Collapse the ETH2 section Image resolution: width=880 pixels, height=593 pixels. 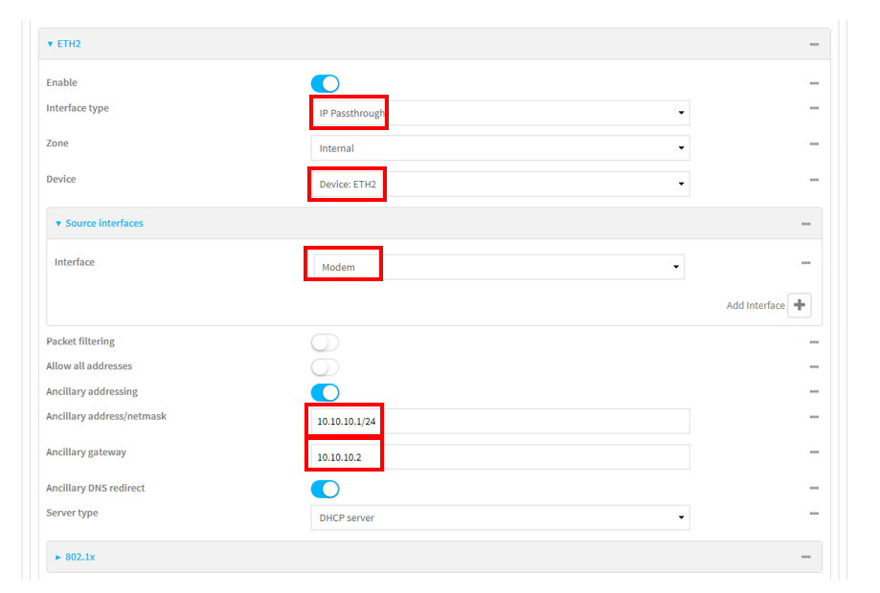(x=64, y=44)
